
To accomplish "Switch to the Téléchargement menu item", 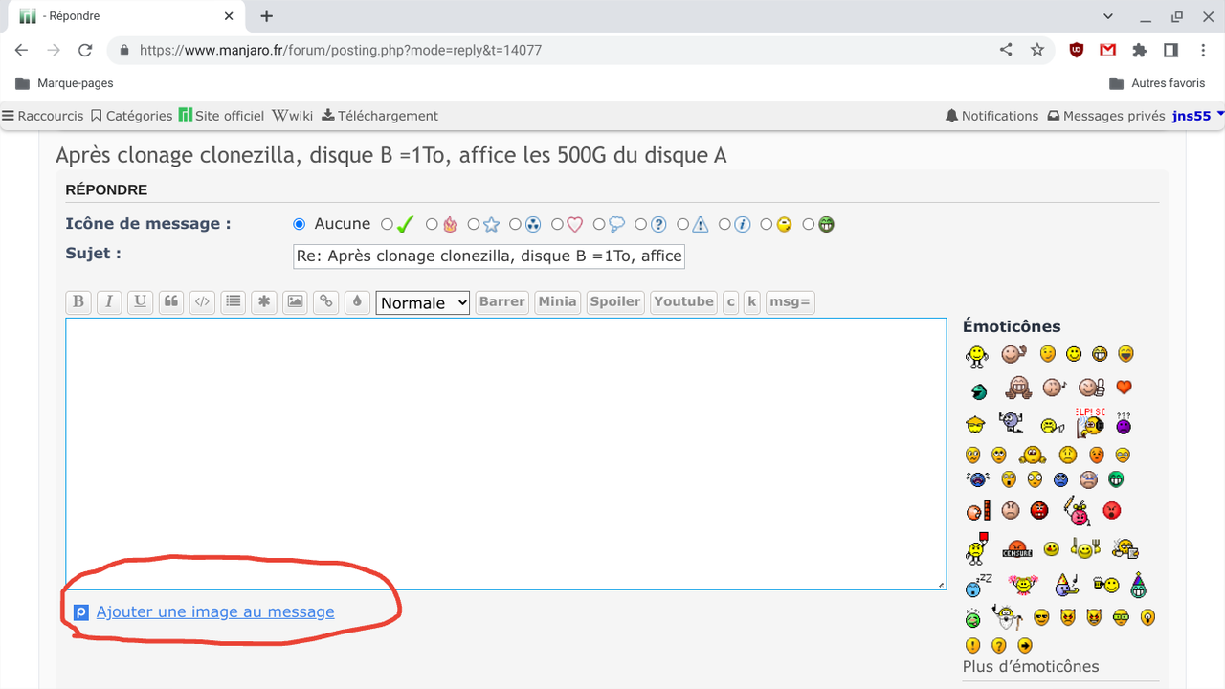I will tap(379, 115).
